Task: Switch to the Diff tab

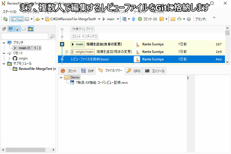Action: [x=87, y=71]
